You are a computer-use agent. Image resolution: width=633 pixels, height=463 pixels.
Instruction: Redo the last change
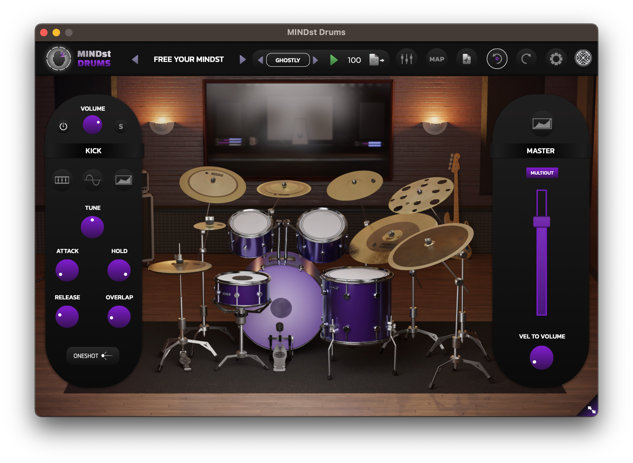[x=527, y=59]
